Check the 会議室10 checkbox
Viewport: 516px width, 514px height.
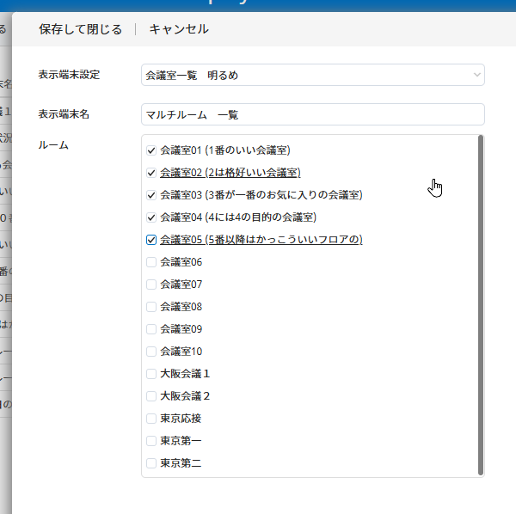pos(151,352)
